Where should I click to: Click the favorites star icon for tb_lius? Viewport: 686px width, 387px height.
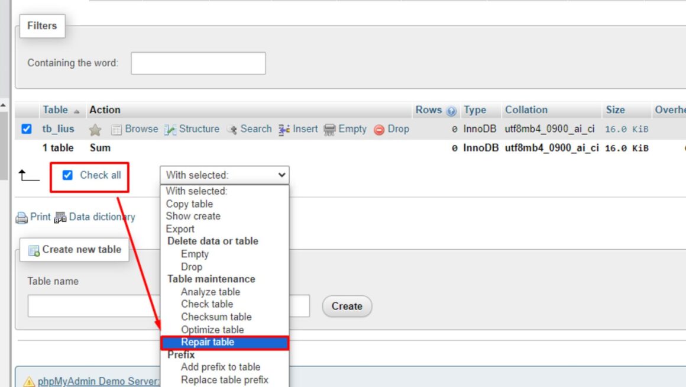pyautogui.click(x=95, y=130)
